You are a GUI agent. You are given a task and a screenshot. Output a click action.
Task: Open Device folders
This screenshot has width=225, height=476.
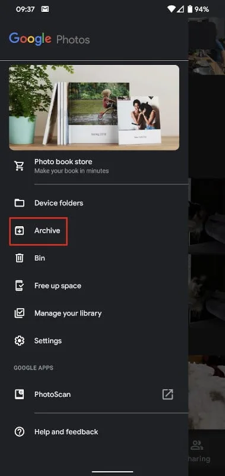coord(94,203)
